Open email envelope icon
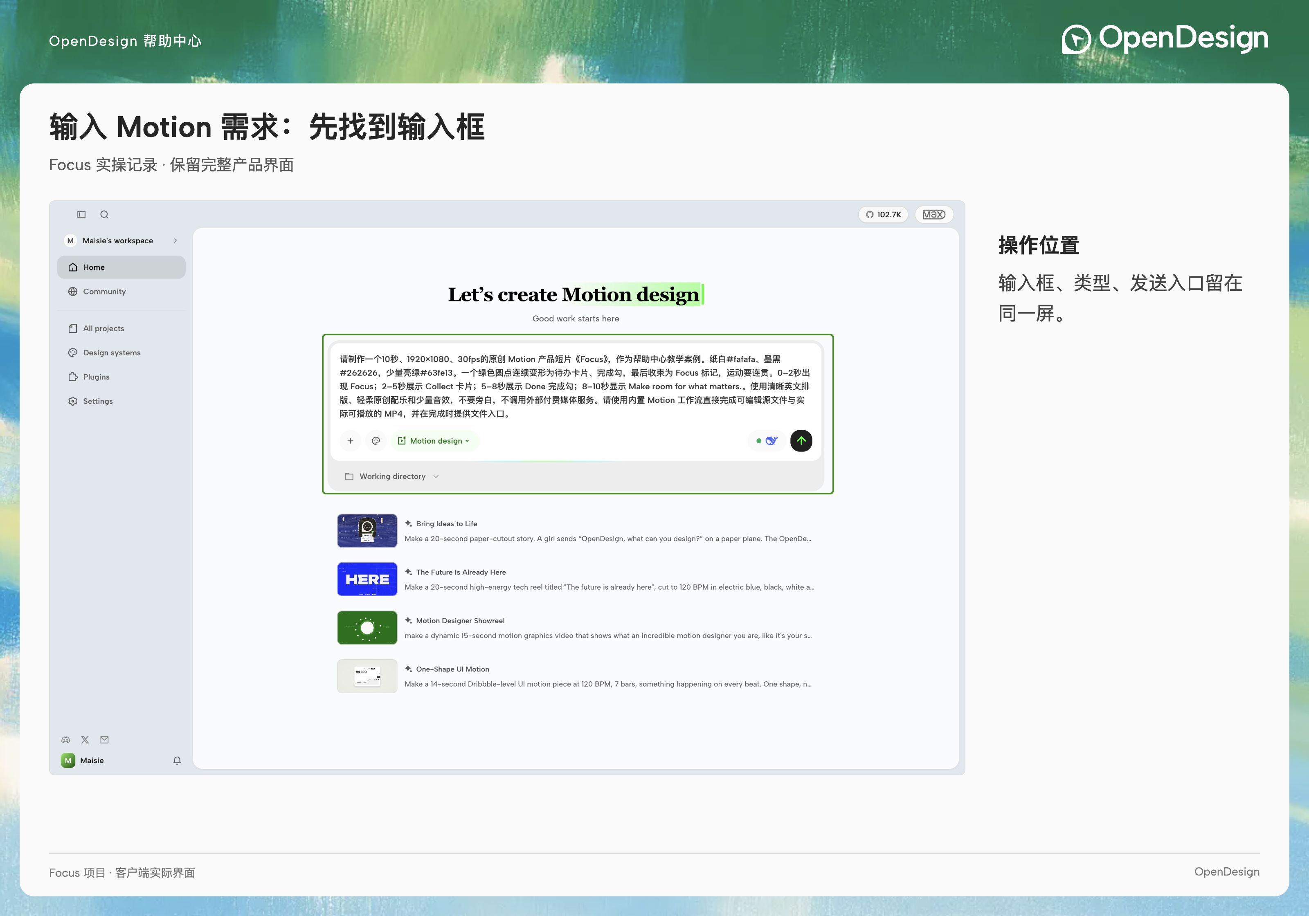The width and height of the screenshot is (1309, 916). 104,740
